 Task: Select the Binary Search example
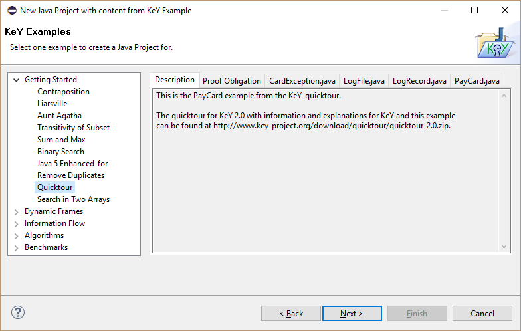(x=60, y=152)
